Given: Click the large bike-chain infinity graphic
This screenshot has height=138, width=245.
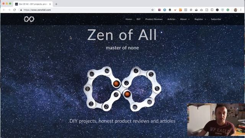Looking at the screenshot, I should click(122, 89).
